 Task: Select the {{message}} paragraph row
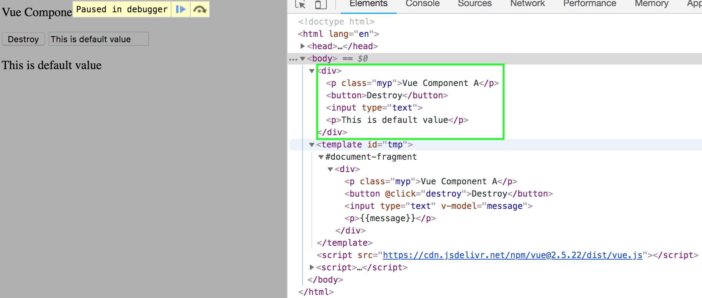coord(390,218)
